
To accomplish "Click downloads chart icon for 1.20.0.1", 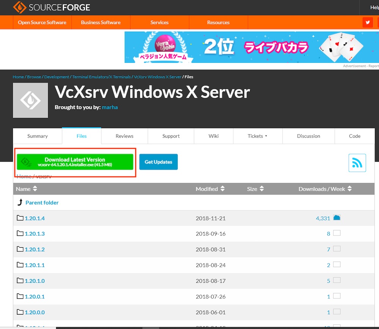I will [337, 296].
